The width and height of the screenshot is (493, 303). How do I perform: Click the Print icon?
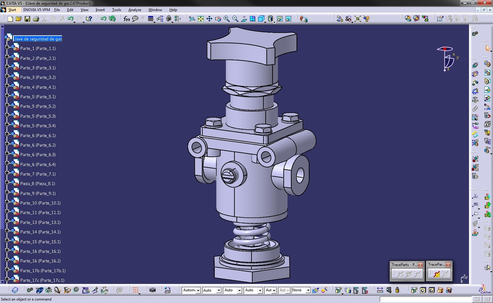36,19
